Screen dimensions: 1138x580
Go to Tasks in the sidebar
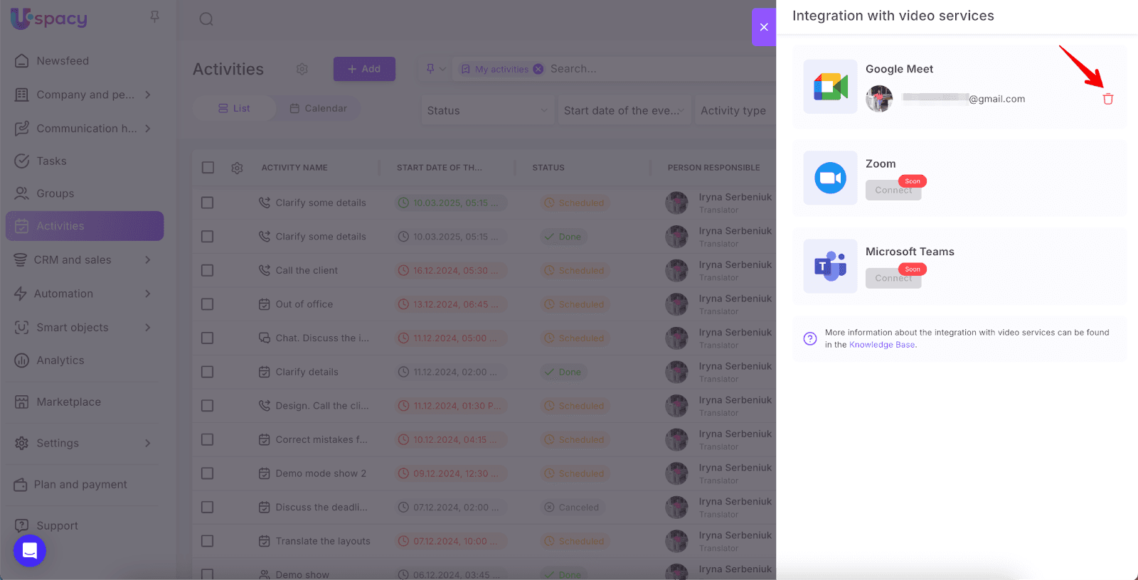(x=51, y=161)
